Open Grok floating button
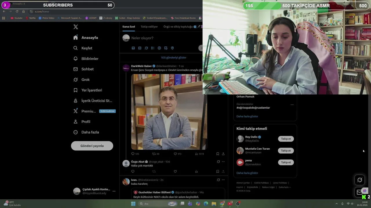 360,180
